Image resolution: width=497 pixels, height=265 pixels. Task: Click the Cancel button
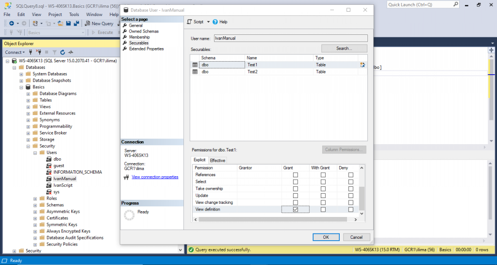[x=356, y=237]
